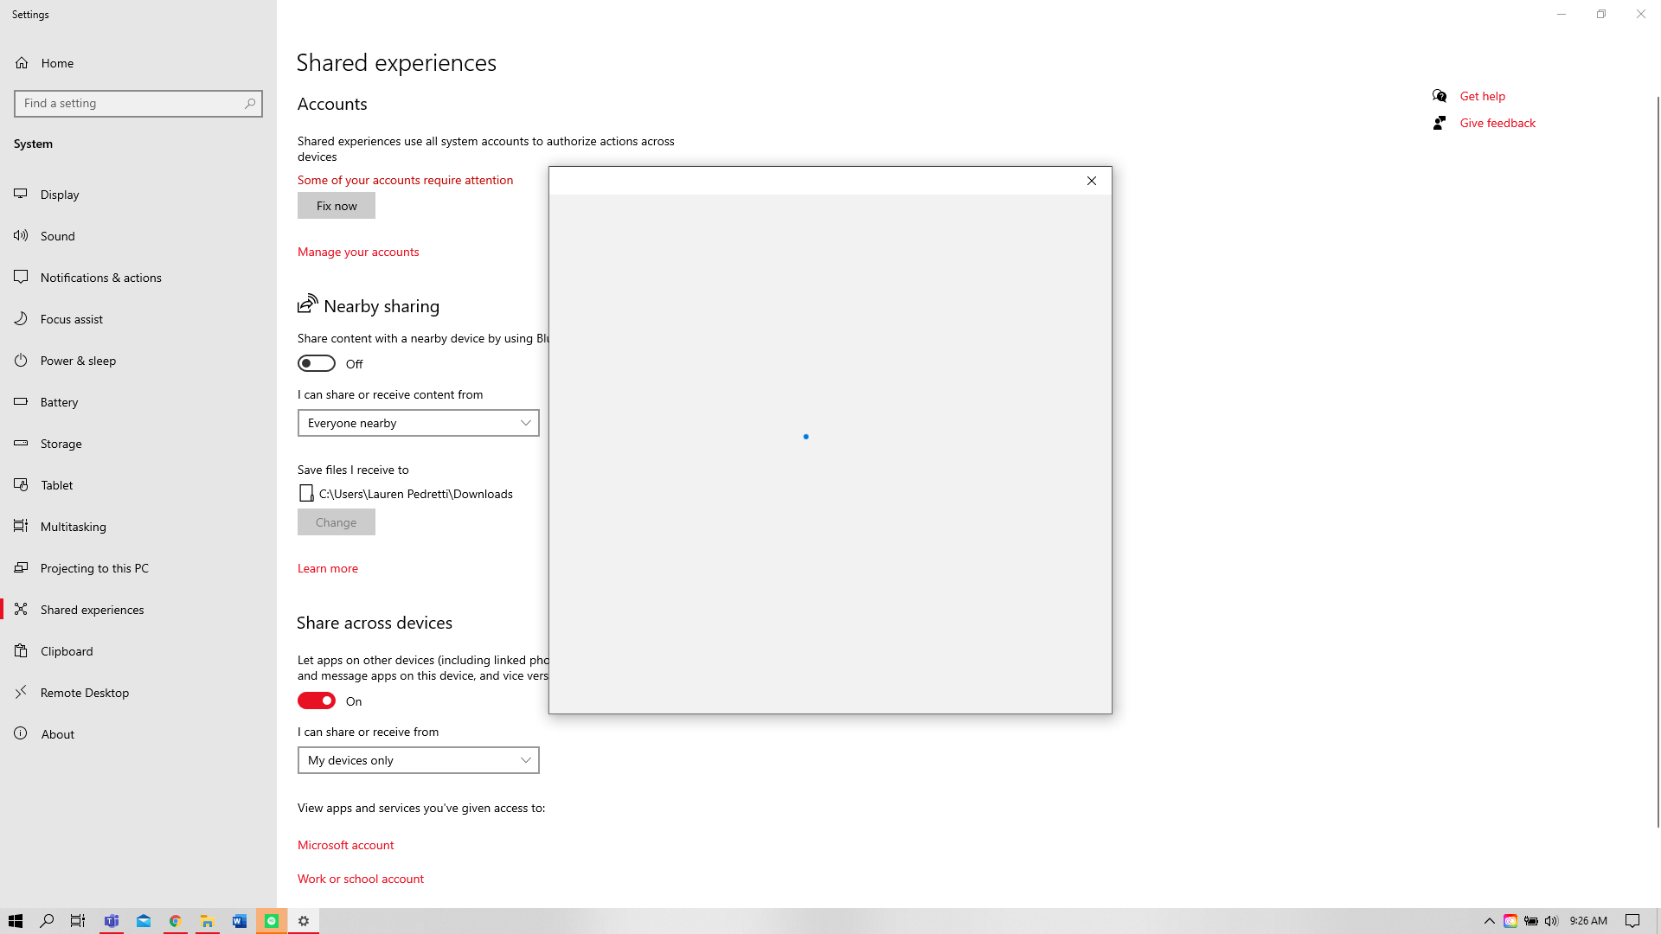Toggle Nearby sharing switch on
This screenshot has width=1661, height=934.
(317, 363)
